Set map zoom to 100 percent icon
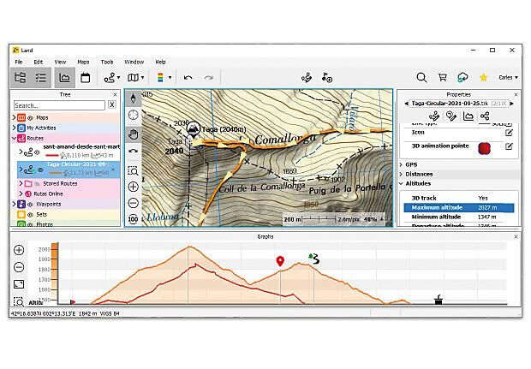The height and width of the screenshot is (369, 531). (x=133, y=219)
